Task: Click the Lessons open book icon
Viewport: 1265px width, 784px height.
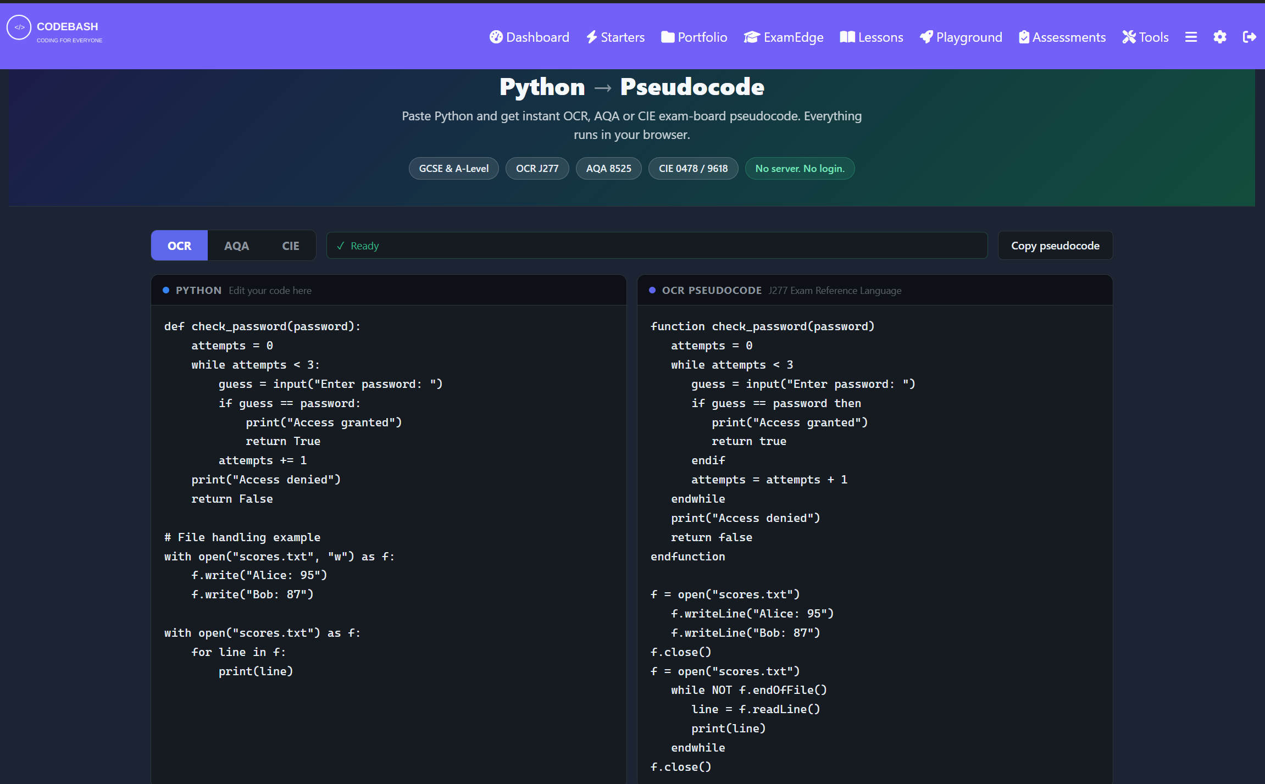Action: click(847, 37)
